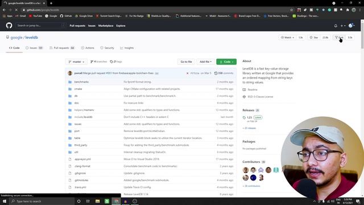Viewport: 364px width, 205px height.
Task: Open the include/leveldb folder
Action: coord(84,117)
